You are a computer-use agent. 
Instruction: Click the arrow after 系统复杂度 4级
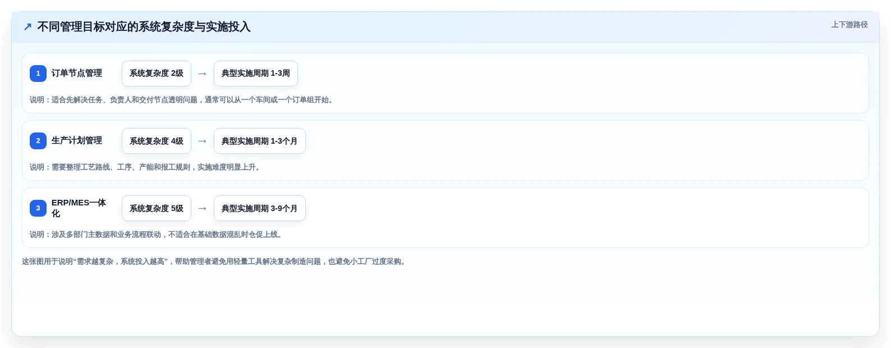pos(203,141)
